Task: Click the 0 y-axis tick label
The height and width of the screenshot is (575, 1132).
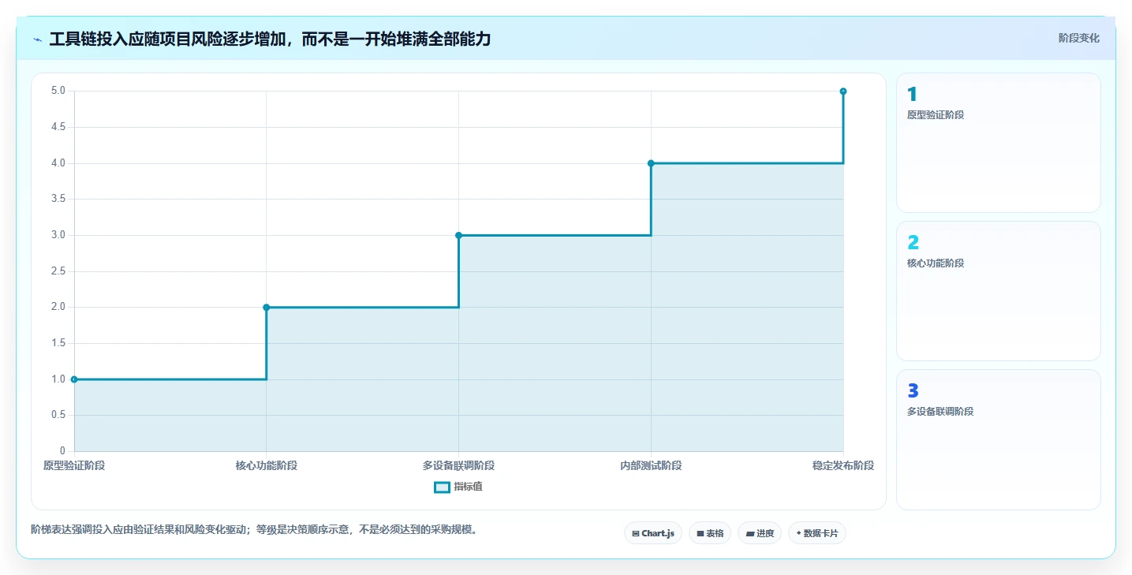Action: [63, 451]
